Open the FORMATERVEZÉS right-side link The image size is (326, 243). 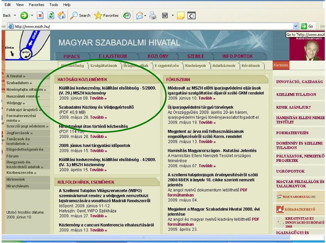(292, 133)
